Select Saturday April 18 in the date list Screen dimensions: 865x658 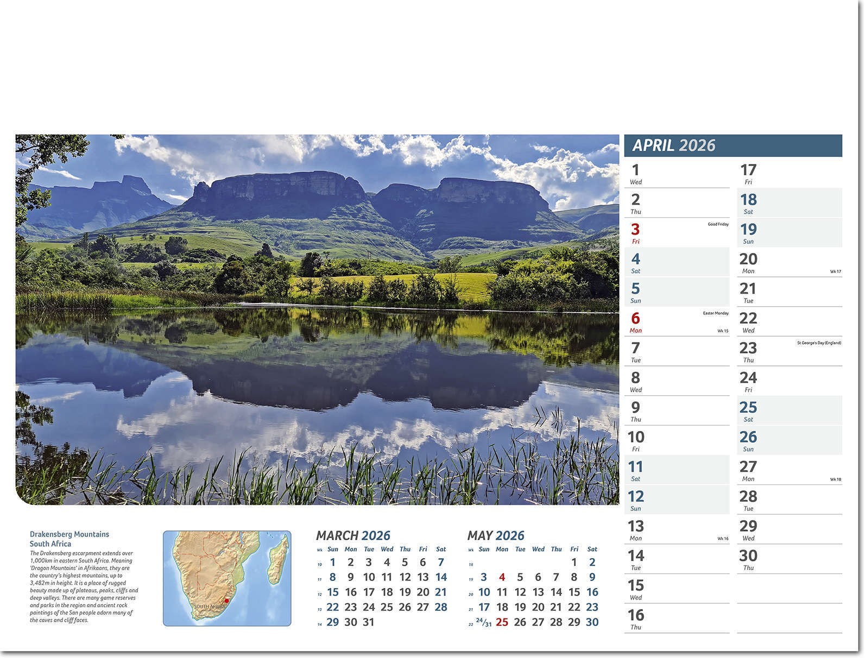(748, 203)
